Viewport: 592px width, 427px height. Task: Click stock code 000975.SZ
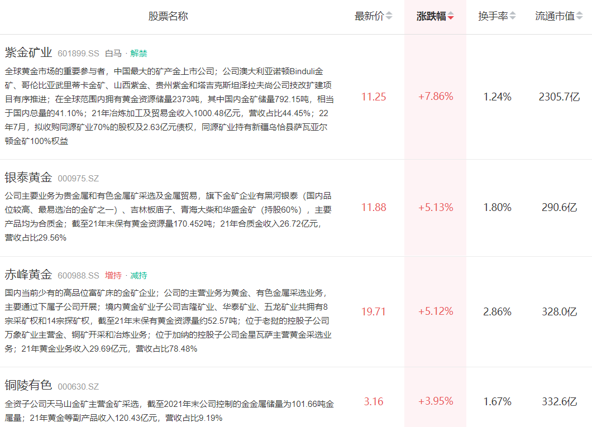(78, 179)
